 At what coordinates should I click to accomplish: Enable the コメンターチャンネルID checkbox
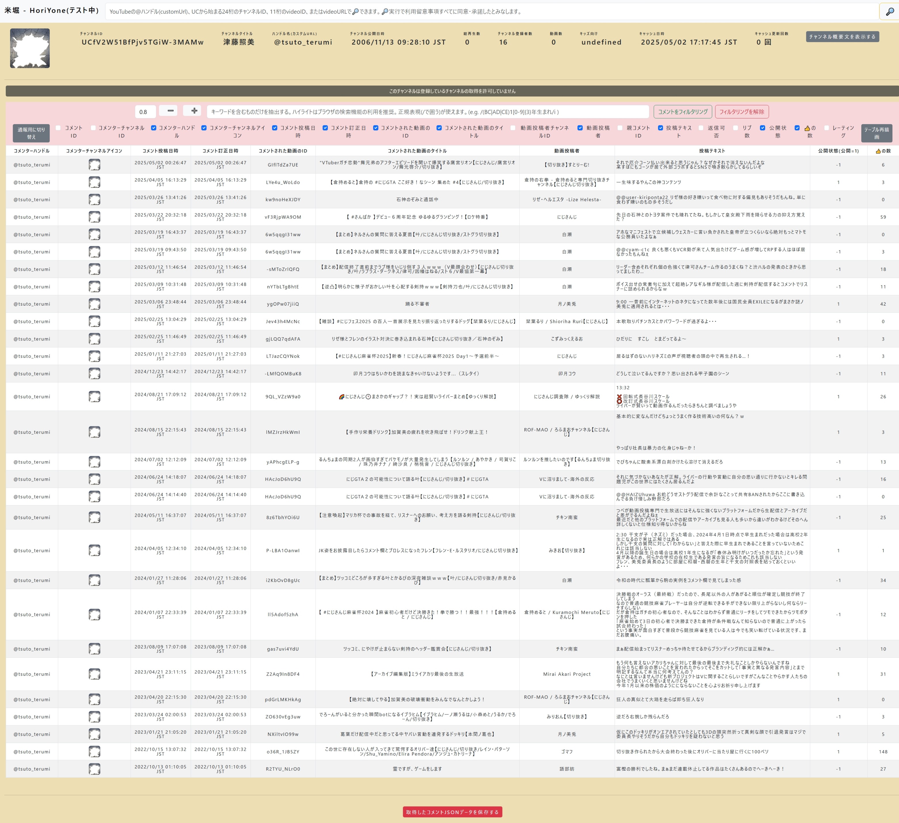point(93,128)
